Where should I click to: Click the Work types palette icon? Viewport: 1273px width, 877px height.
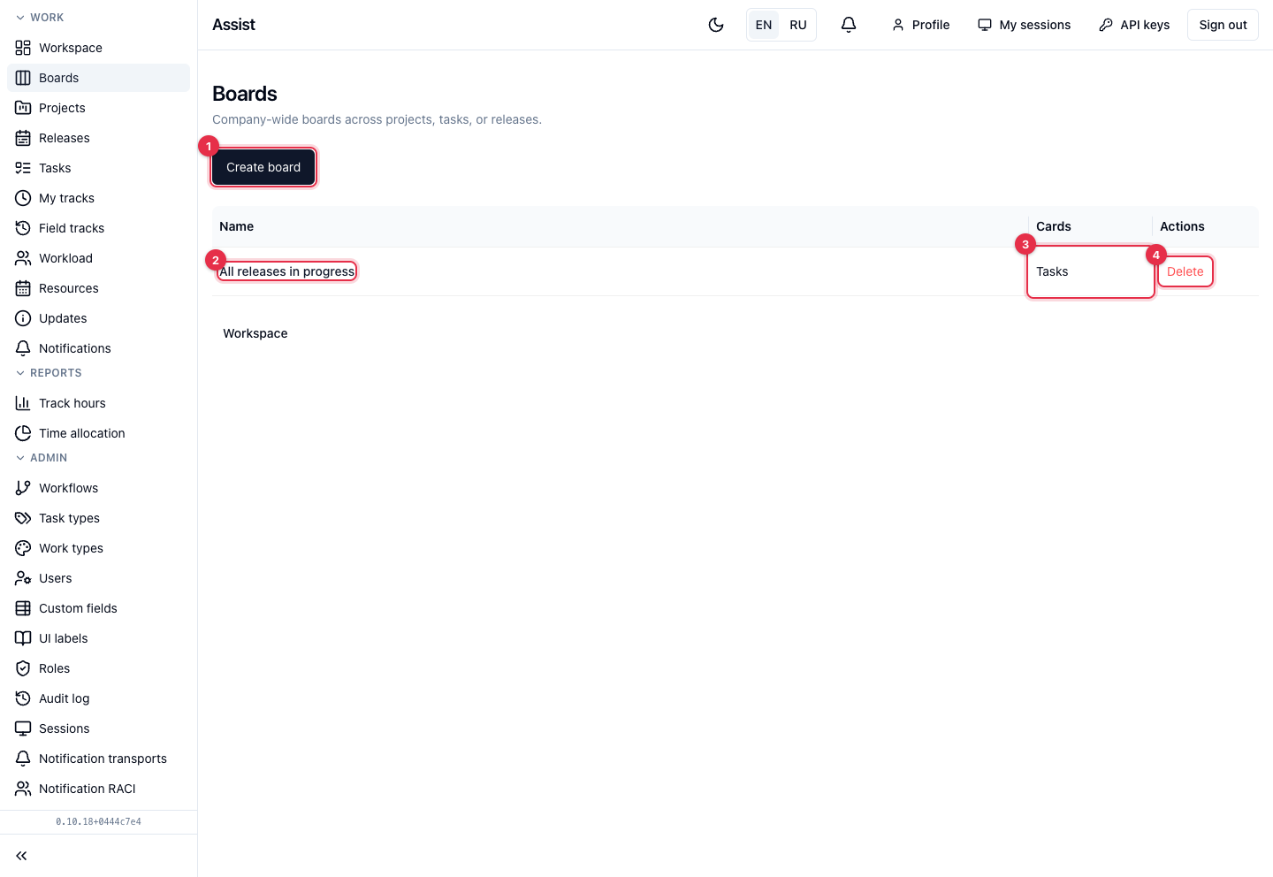23,548
